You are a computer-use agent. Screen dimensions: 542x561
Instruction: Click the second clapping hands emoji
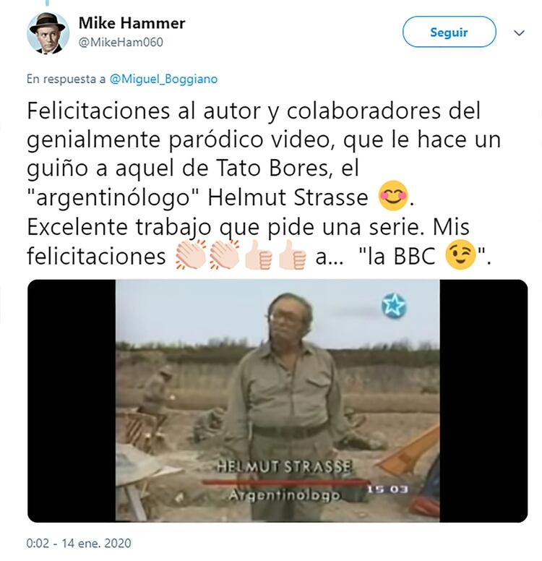224,254
